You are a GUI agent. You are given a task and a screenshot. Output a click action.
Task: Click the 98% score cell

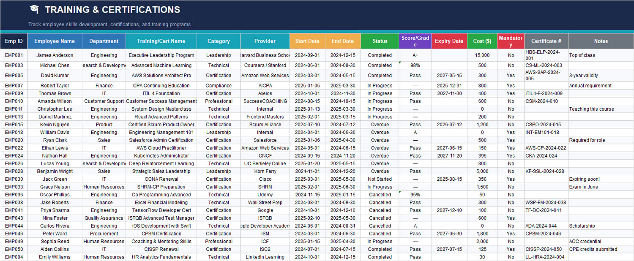415,65
